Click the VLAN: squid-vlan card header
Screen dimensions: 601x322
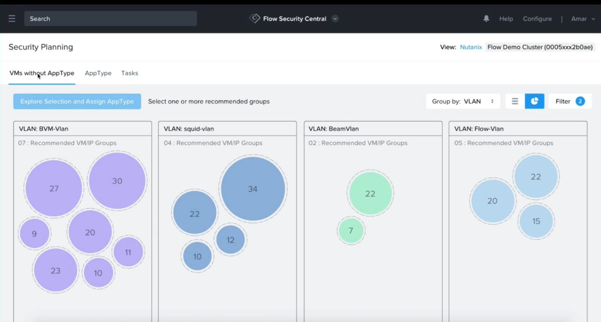(x=227, y=128)
